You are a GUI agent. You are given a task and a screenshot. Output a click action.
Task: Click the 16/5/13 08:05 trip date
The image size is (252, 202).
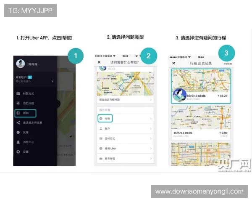coord(183,133)
